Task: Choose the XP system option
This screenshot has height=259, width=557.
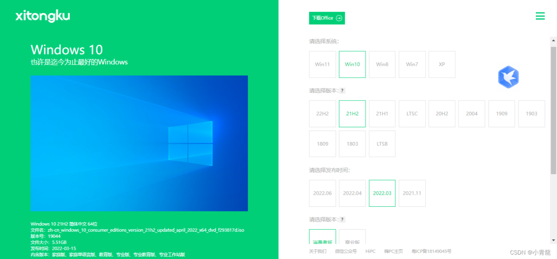Action: (442, 64)
